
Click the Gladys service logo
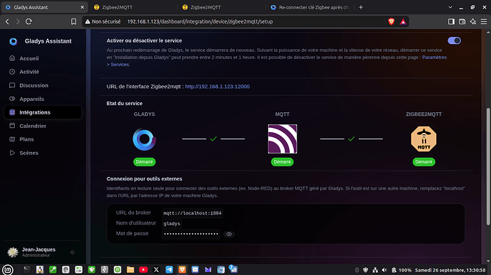point(144,139)
